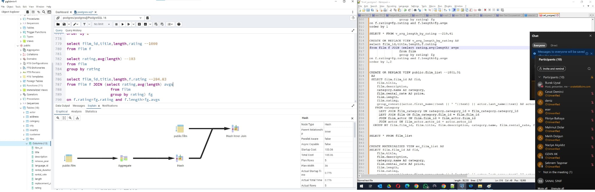Toggle Cevat Demirci's muted microphone icon
This screenshot has height=192, width=595.
coord(592,94)
